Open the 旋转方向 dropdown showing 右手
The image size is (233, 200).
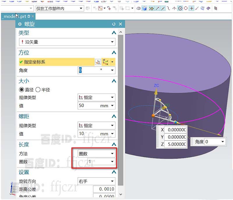coord(96,181)
